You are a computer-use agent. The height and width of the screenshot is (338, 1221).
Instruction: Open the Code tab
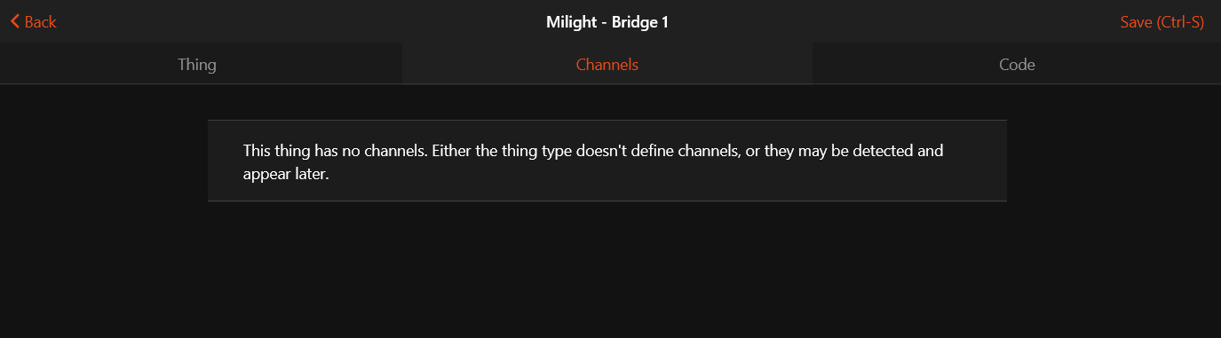tap(1017, 64)
